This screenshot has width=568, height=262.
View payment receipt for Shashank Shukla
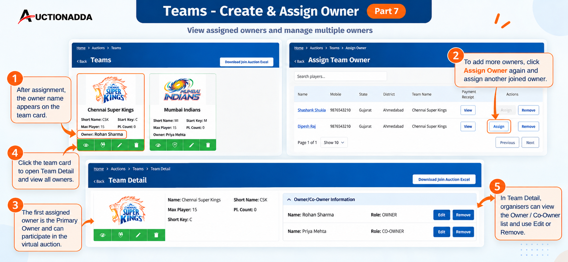468,110
